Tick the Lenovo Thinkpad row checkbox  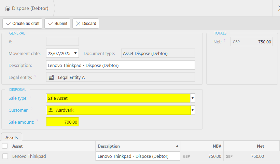click(5, 156)
